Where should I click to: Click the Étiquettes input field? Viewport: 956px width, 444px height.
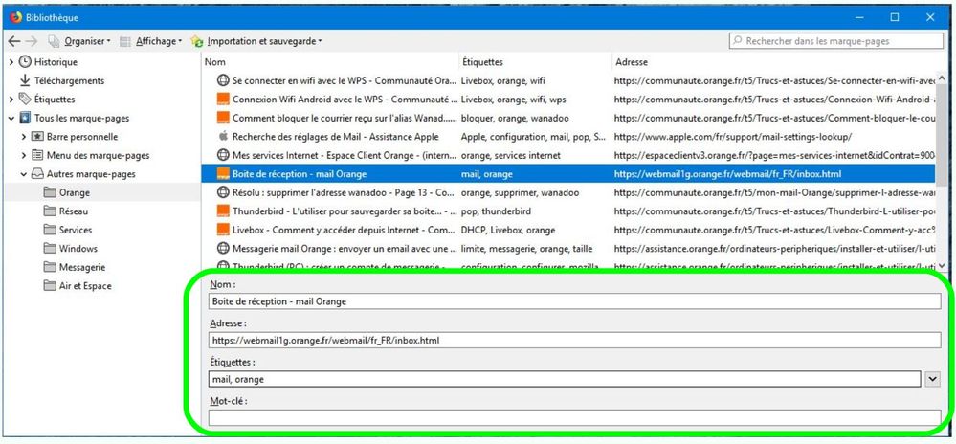point(565,379)
